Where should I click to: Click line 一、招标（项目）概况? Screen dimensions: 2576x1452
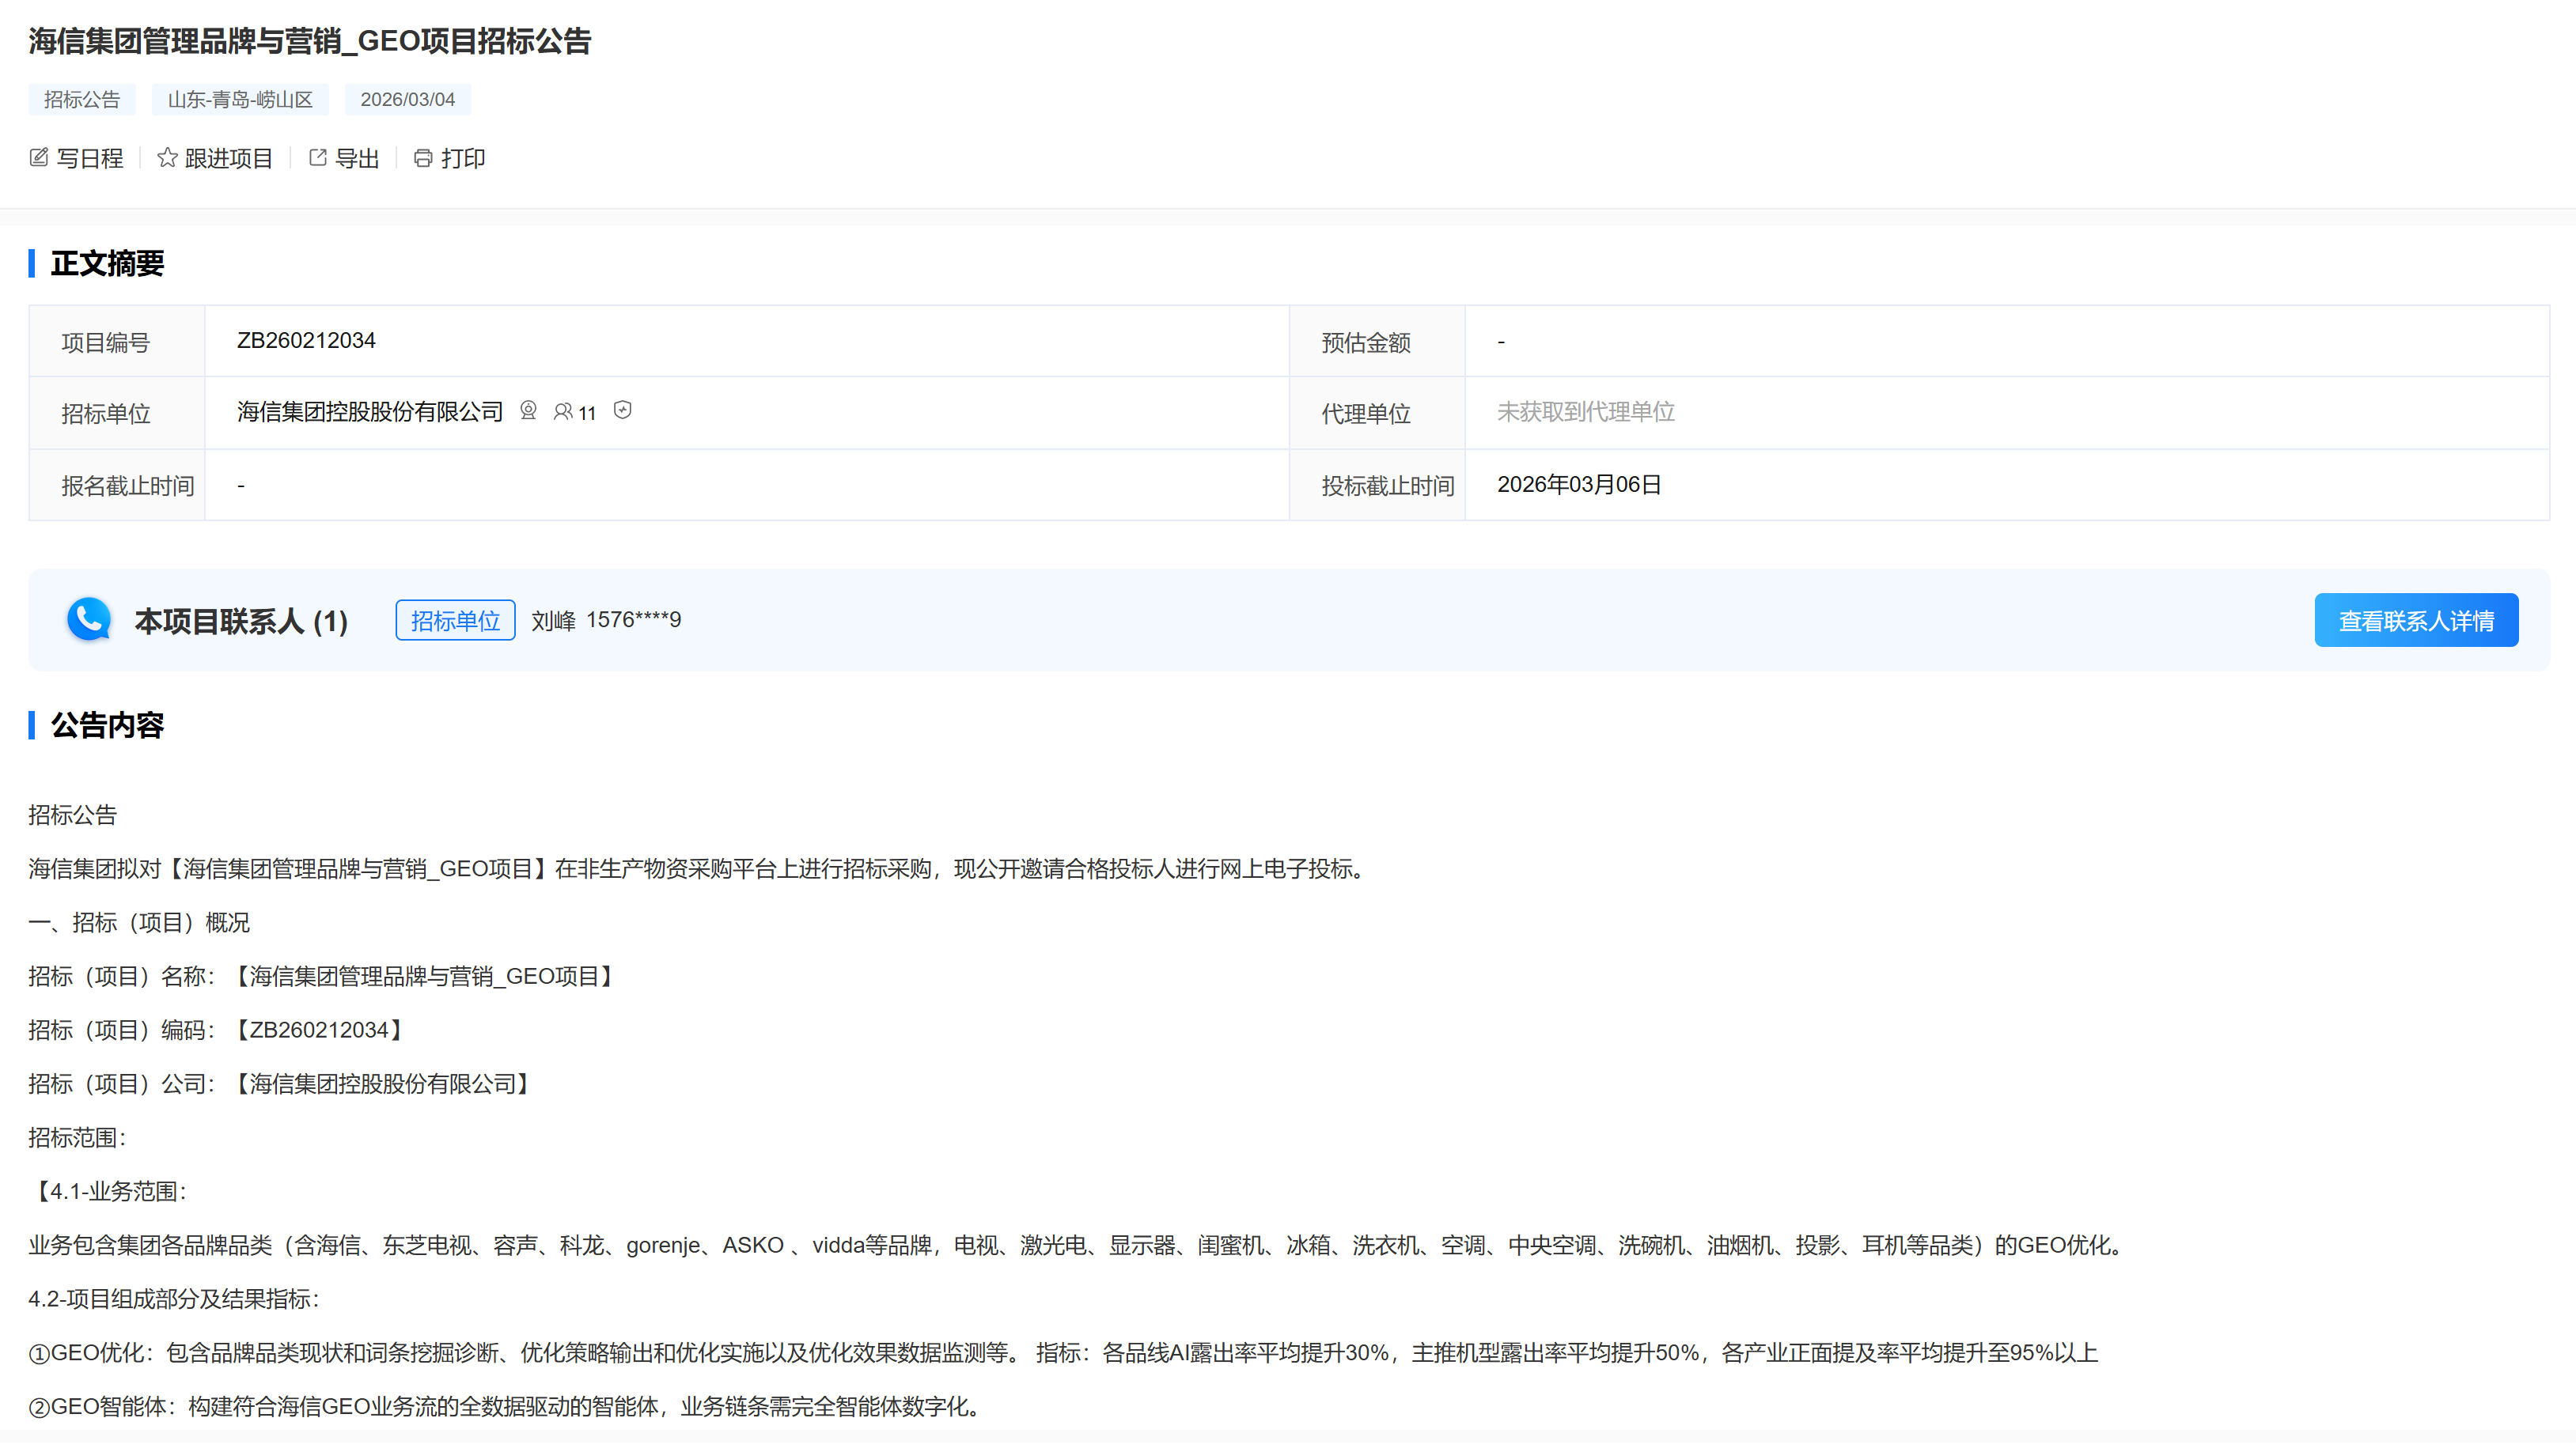139,922
